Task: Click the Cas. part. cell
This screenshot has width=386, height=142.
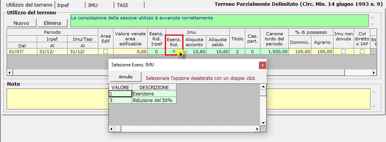Action: pyautogui.click(x=252, y=52)
